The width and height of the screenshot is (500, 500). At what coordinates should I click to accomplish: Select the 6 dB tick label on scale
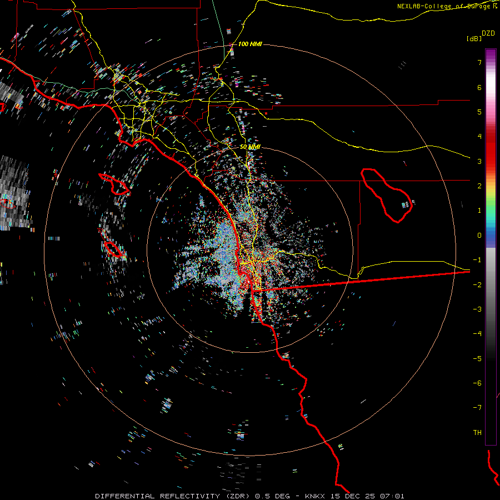(479, 87)
